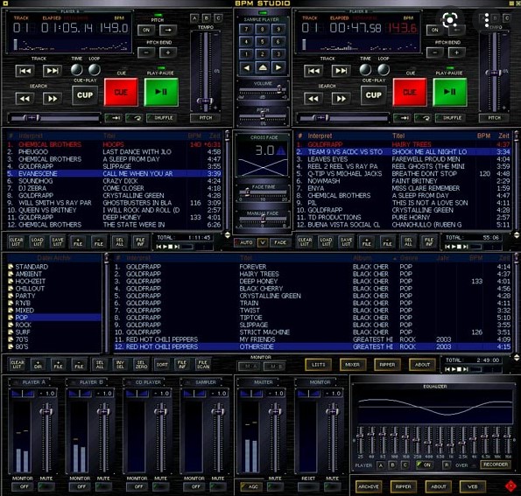
Task: Click the Sample Player eject icon
Action: click(263, 67)
